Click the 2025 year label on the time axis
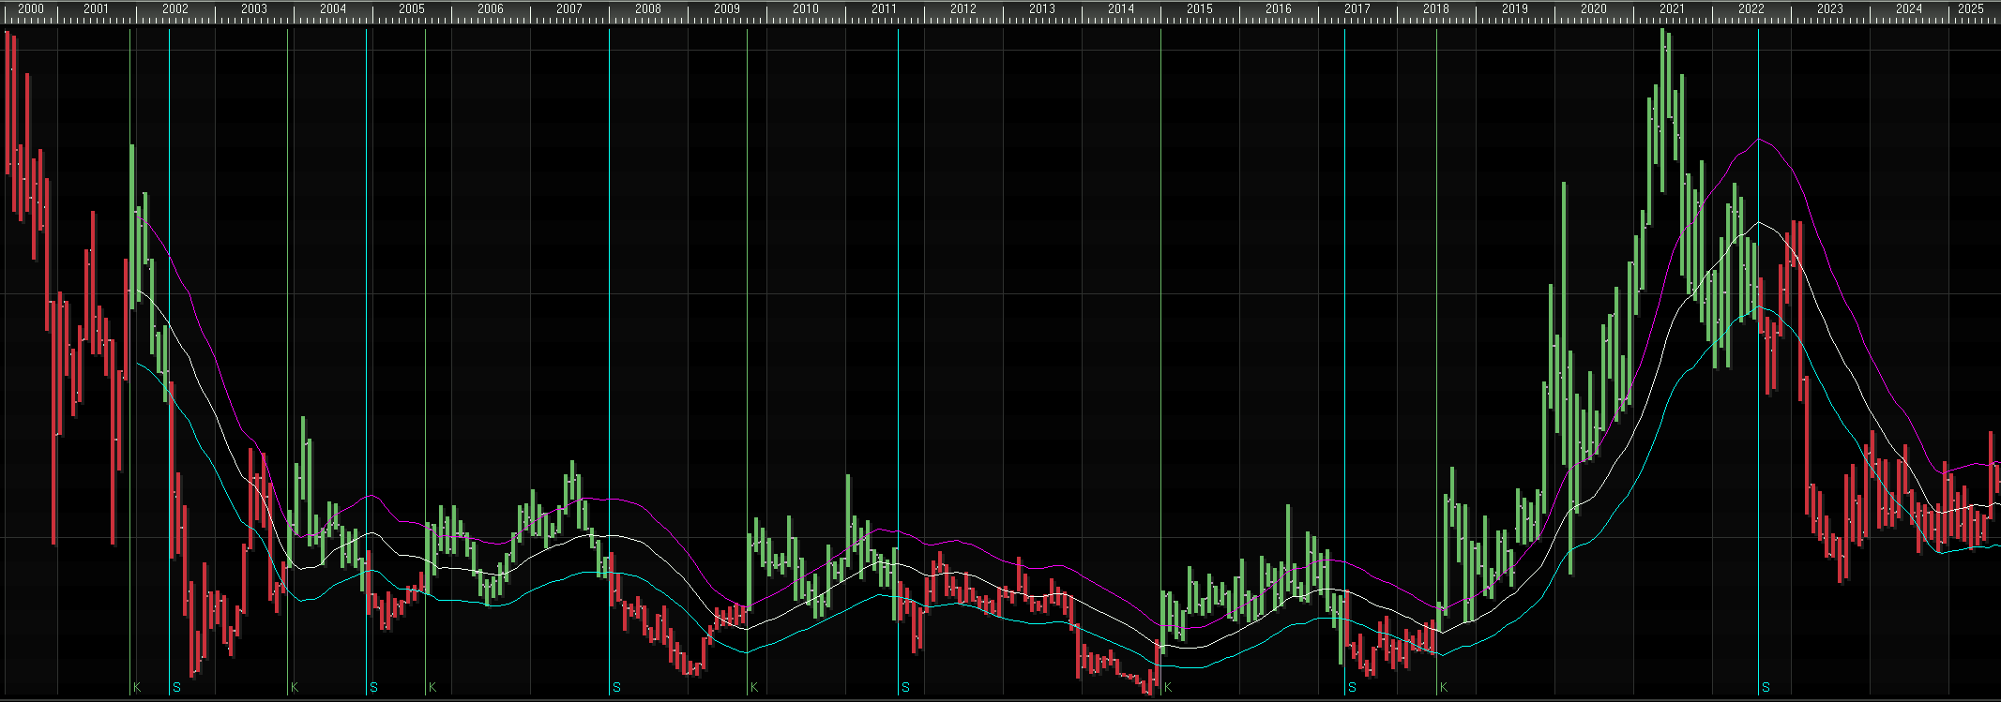Viewport: 2001px width, 702px height. pos(1972,8)
